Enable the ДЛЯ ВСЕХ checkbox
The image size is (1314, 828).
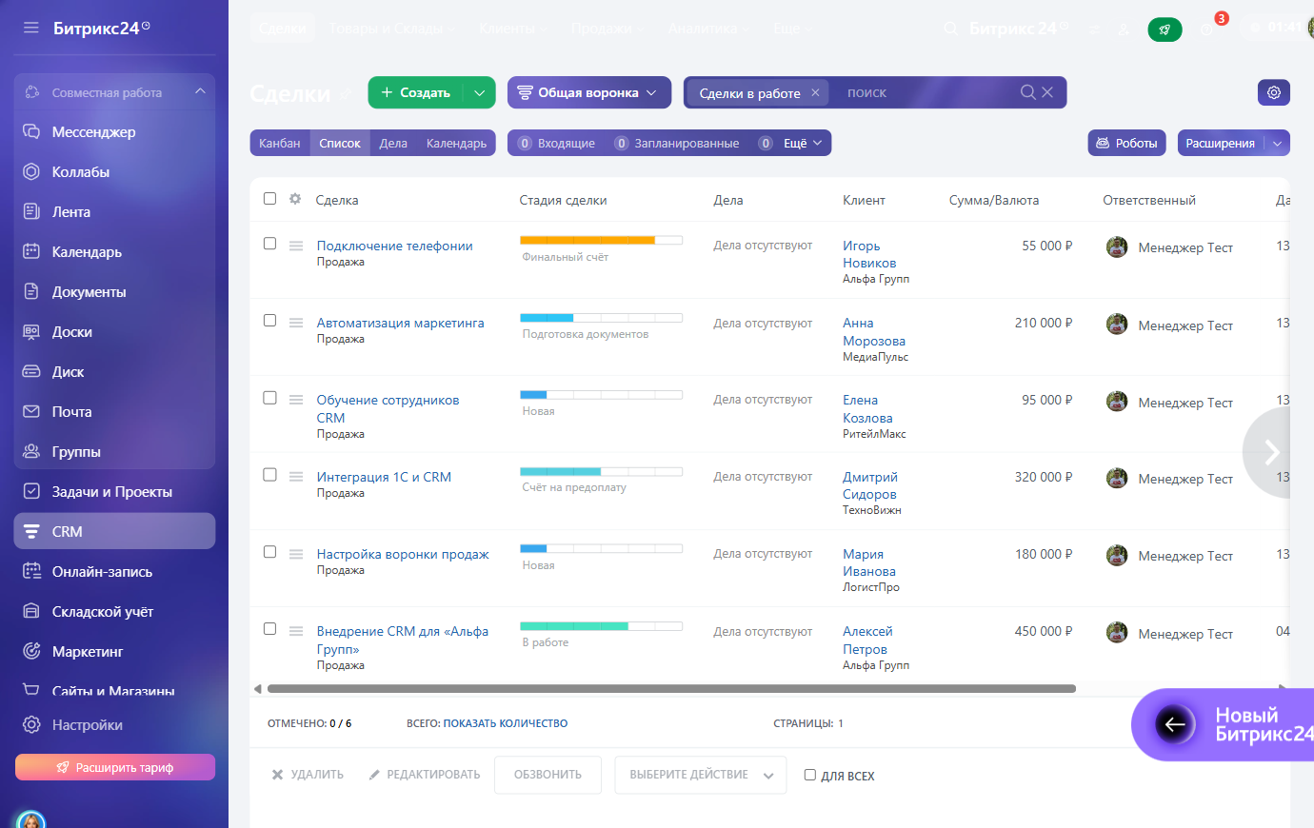(x=810, y=775)
